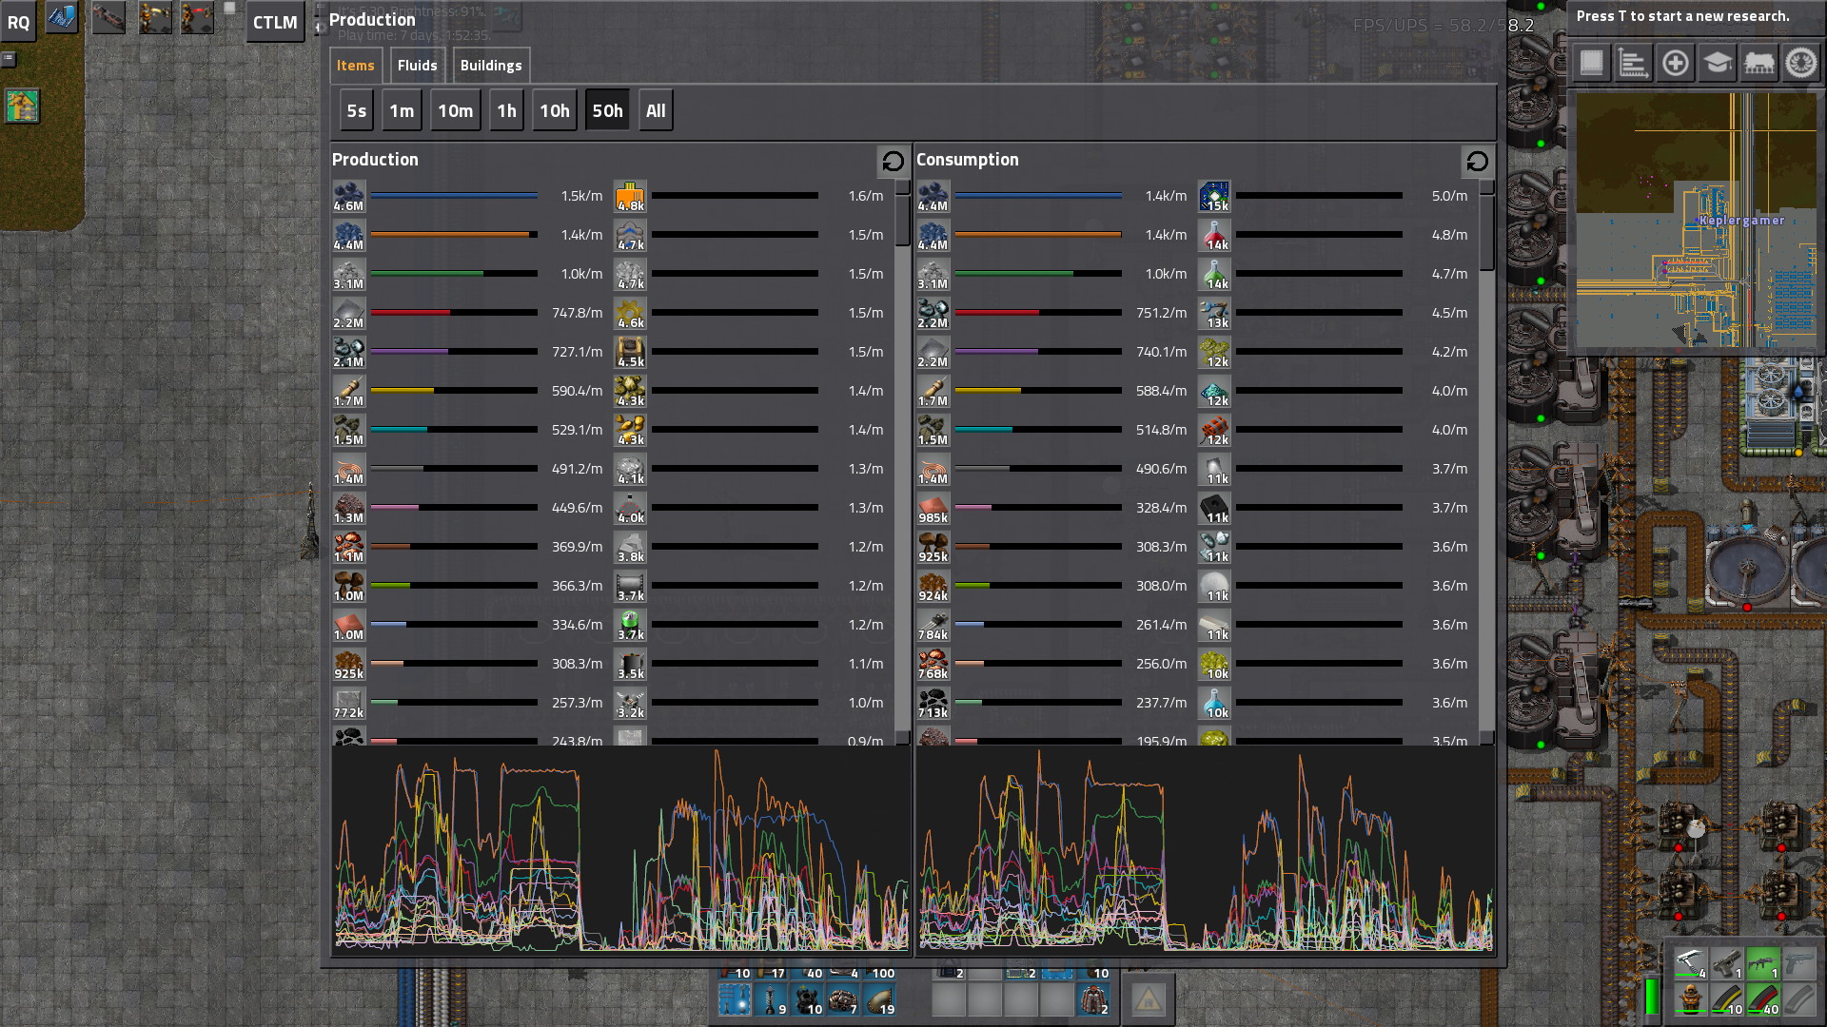Viewport: 1827px width, 1027px height.
Task: Select the Buildings filter tab
Action: (489, 66)
